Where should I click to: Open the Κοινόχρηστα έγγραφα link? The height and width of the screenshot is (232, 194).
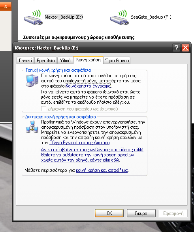pyautogui.click(x=88, y=86)
